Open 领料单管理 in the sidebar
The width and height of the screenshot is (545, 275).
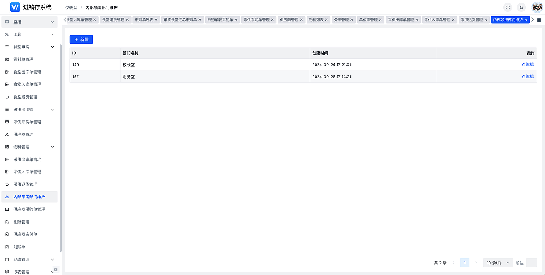(x=29, y=60)
